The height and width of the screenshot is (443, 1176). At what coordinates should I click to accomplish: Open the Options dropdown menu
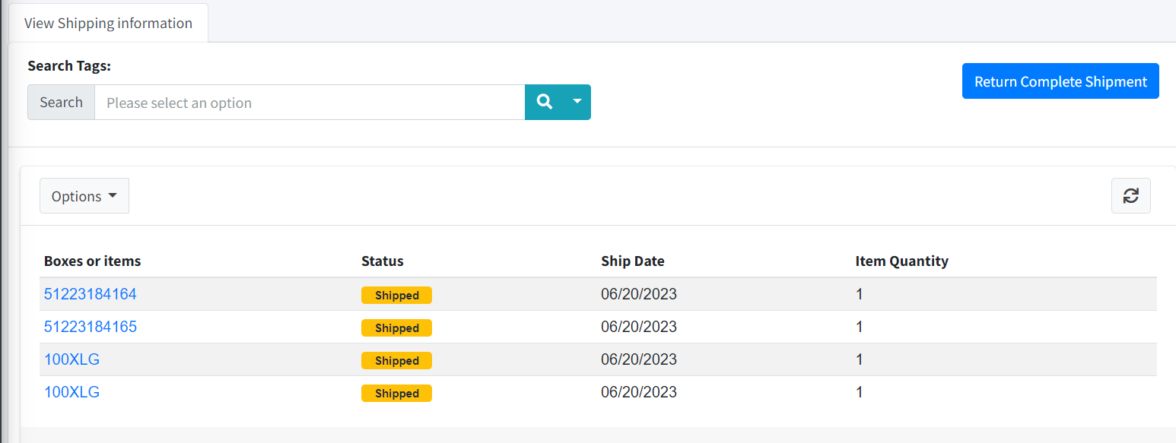click(84, 196)
